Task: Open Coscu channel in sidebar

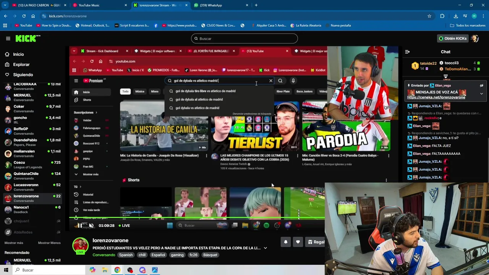Action: pos(32,165)
